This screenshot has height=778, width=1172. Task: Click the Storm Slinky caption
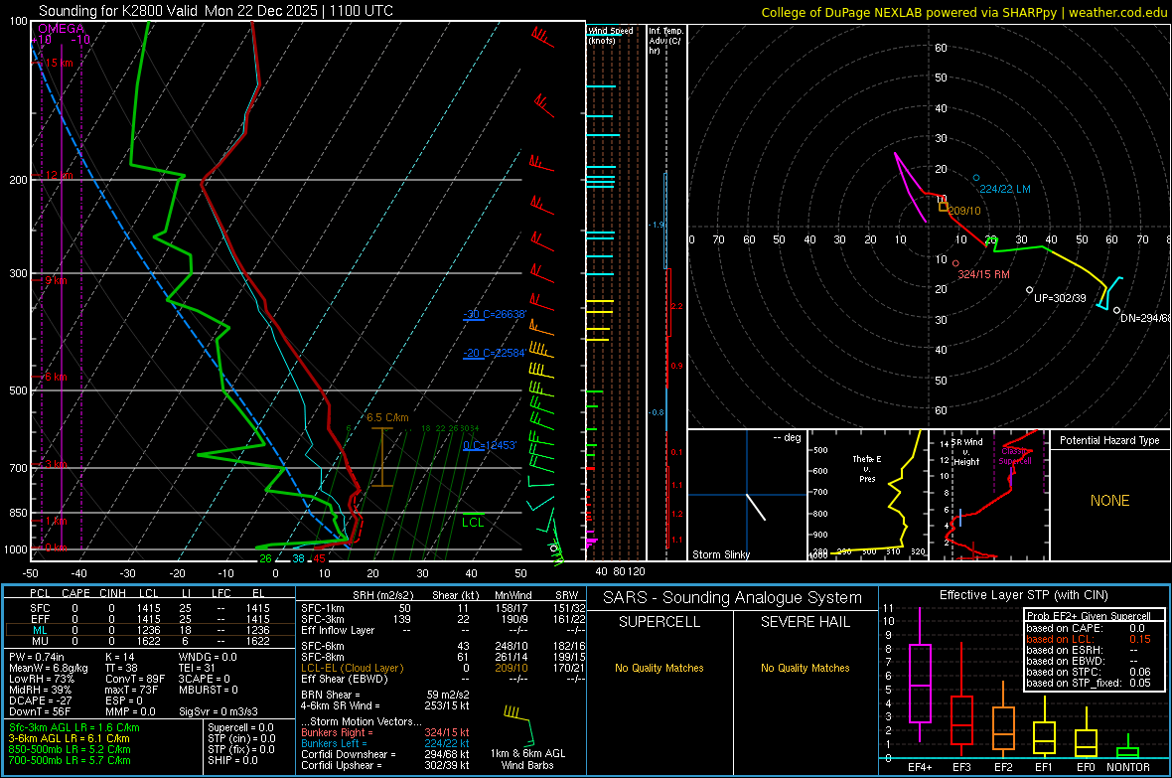pos(720,554)
